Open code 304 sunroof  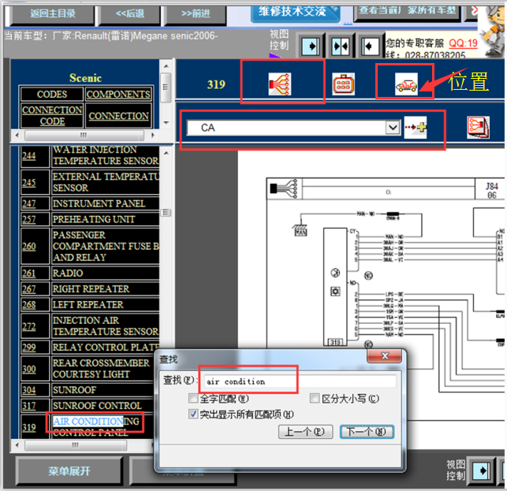tap(28, 390)
